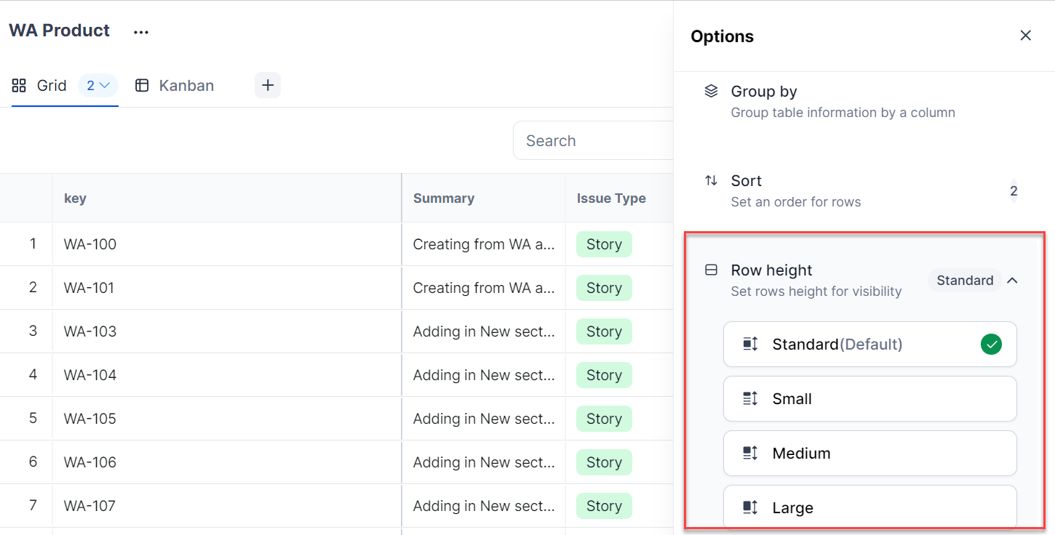Click the Row height icon
Image resolution: width=1055 pixels, height=535 pixels.
(711, 270)
